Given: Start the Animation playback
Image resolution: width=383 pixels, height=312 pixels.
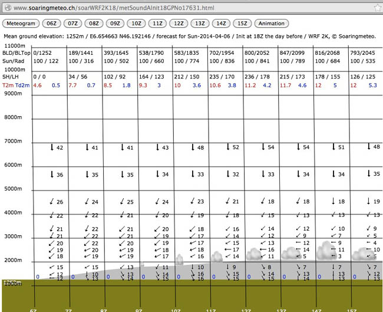Looking at the screenshot, I should click(271, 24).
